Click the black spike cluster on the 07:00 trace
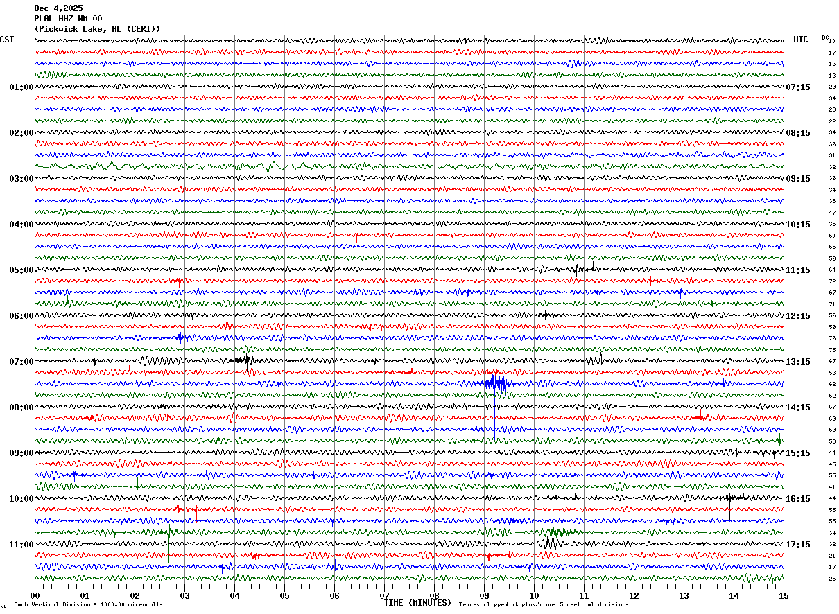This screenshot has height=614, width=839. pos(243,360)
